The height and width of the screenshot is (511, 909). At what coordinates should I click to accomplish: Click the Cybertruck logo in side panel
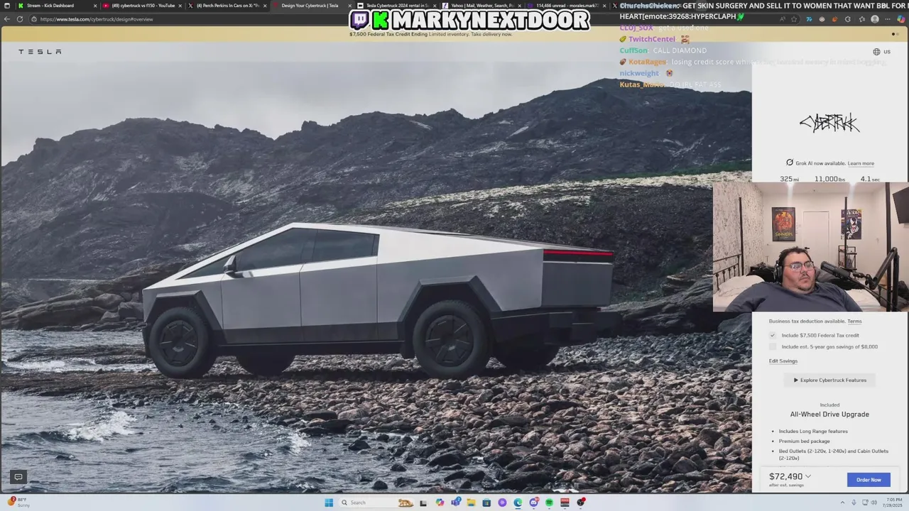coord(829,123)
